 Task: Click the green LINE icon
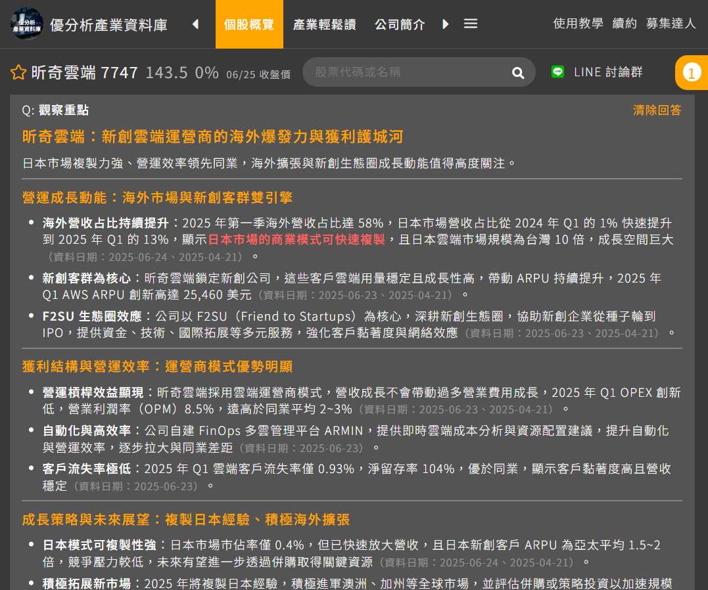pos(557,72)
